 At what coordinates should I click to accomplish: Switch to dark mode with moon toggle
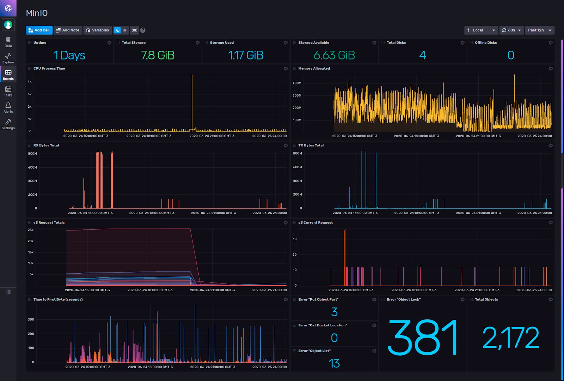(x=118, y=30)
